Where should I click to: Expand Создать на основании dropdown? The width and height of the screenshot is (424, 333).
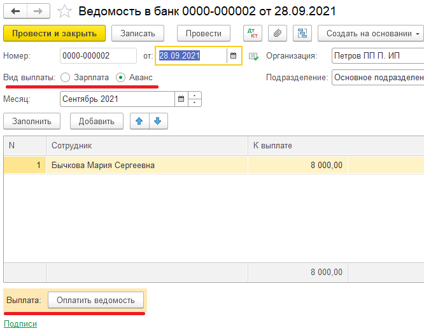point(372,33)
